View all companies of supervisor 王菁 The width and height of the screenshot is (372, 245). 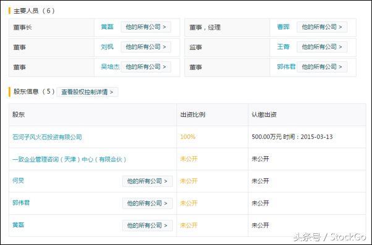pos(322,47)
